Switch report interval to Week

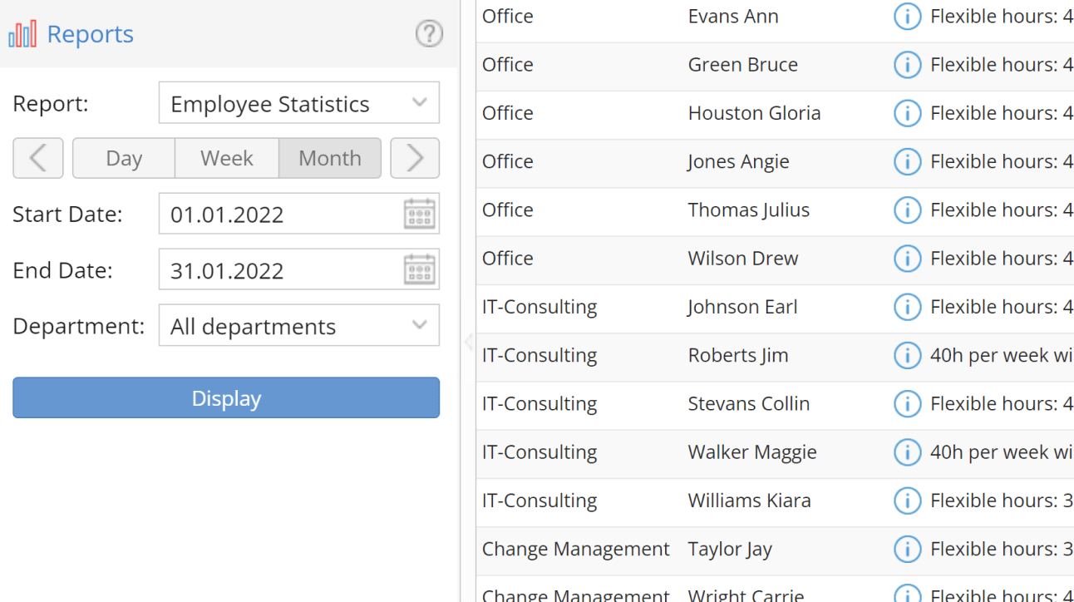click(226, 158)
